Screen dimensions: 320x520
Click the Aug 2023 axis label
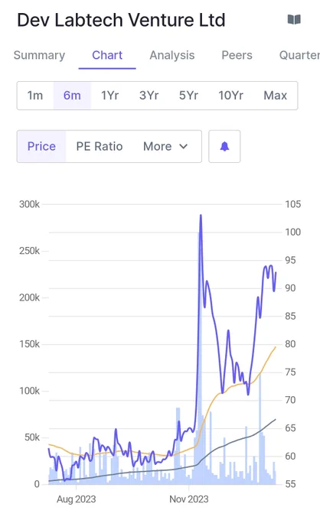click(x=76, y=499)
